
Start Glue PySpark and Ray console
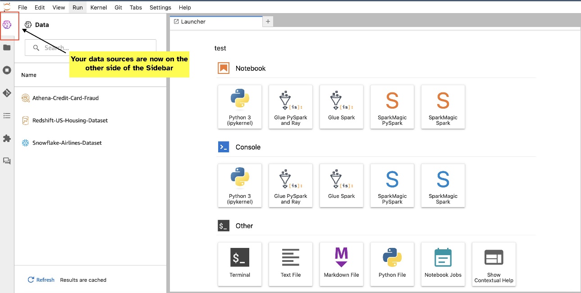point(291,186)
